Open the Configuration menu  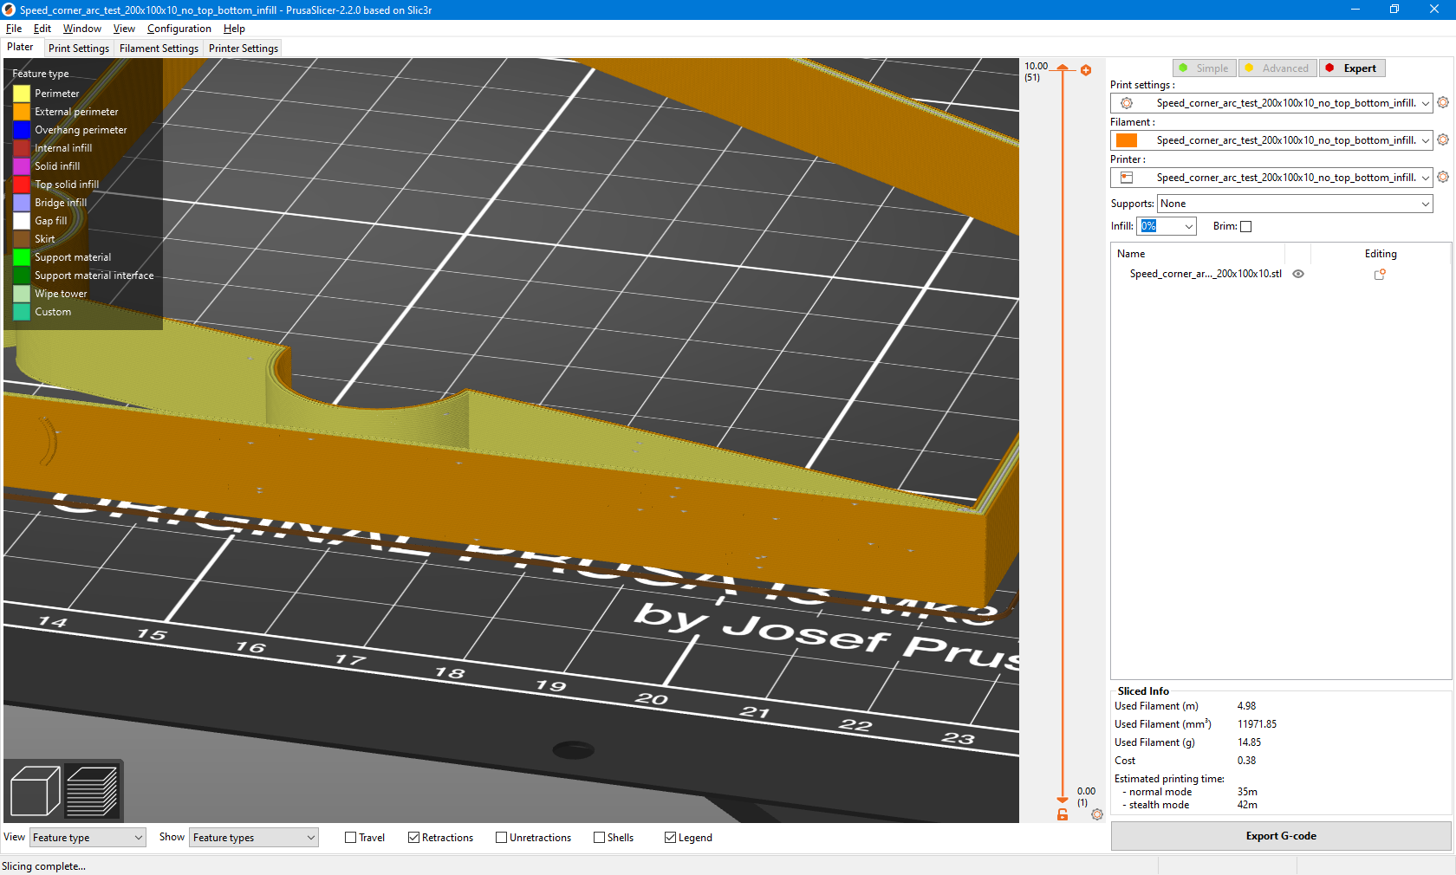click(179, 29)
